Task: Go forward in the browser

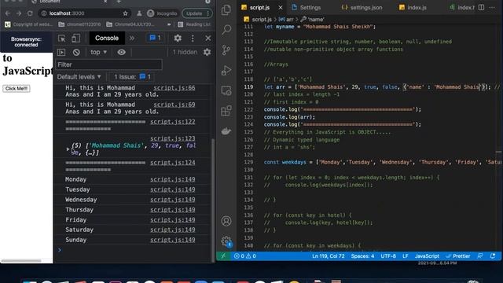Action: tap(19, 13)
